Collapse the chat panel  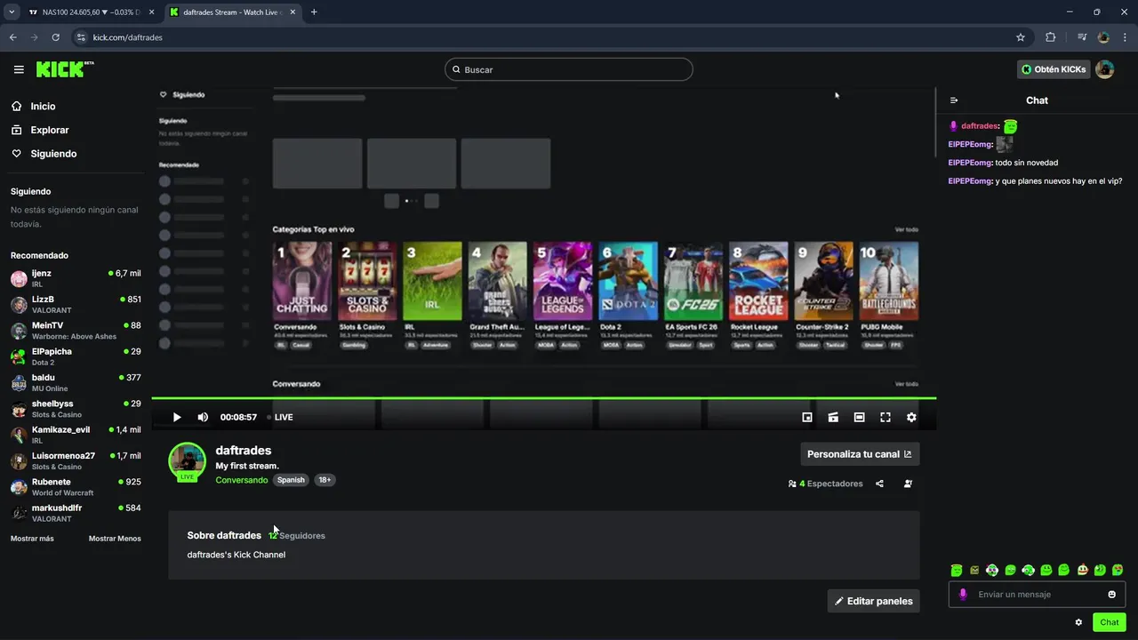click(954, 100)
